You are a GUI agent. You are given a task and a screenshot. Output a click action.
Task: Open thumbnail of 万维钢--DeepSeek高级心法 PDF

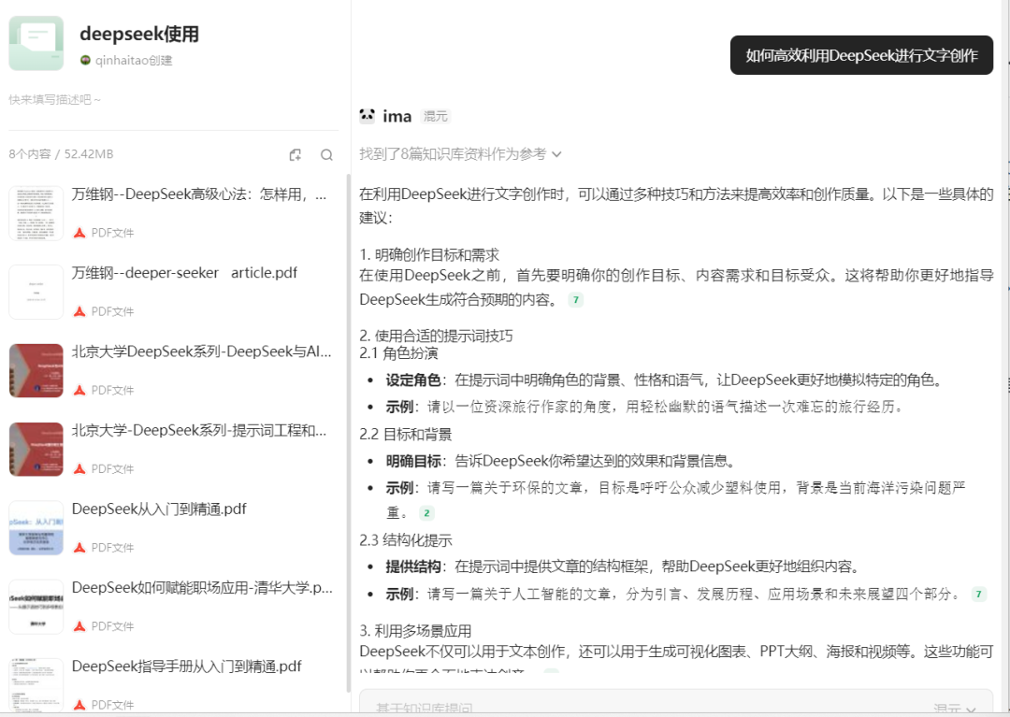pos(36,213)
